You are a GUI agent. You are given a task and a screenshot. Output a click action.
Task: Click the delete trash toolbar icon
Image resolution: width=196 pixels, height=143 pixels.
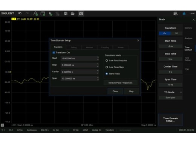pyautogui.click(x=57, y=14)
